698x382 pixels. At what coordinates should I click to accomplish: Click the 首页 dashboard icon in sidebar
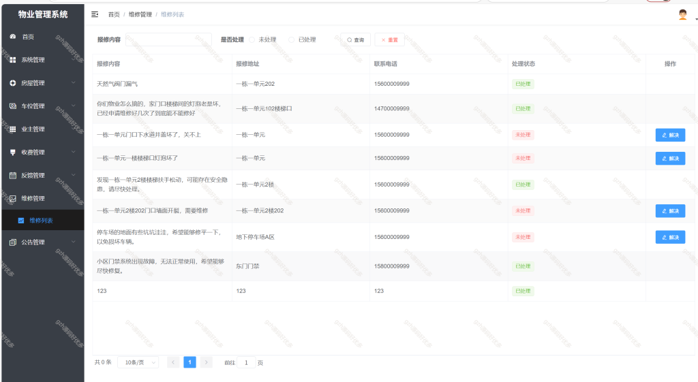(13, 37)
